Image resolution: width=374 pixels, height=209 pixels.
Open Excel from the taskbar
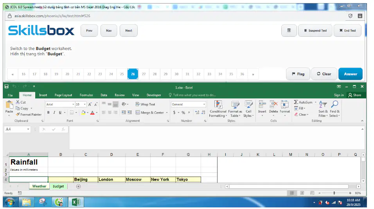tap(76, 202)
